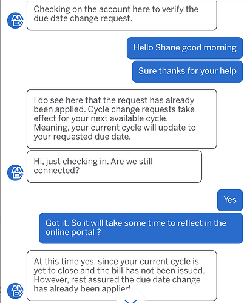
Task: Click the 'Yes' reply bubble
Action: click(x=230, y=200)
